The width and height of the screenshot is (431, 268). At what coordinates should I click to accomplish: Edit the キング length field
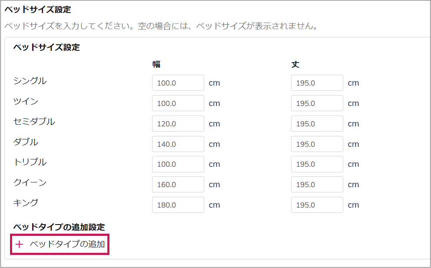point(317,205)
